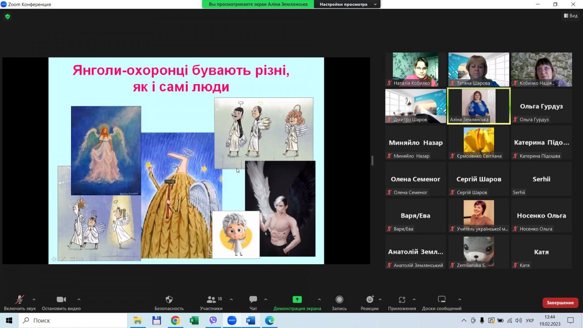Select Сергій Шаров participant tile
The width and height of the screenshot is (583, 328).
(478, 179)
